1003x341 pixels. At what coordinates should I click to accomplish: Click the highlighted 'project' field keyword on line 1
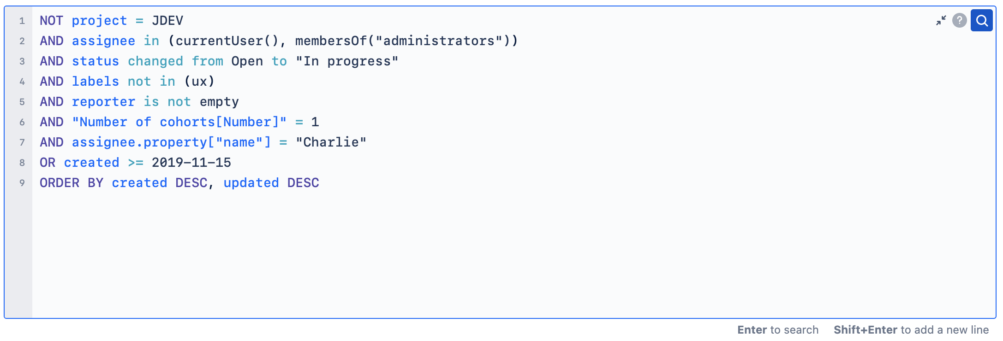point(100,20)
